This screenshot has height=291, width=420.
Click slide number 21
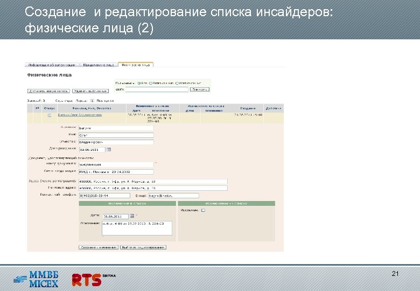pos(395,274)
